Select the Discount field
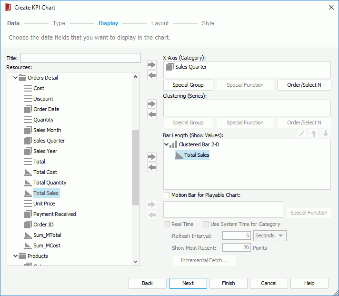339x296 pixels. [x=43, y=99]
